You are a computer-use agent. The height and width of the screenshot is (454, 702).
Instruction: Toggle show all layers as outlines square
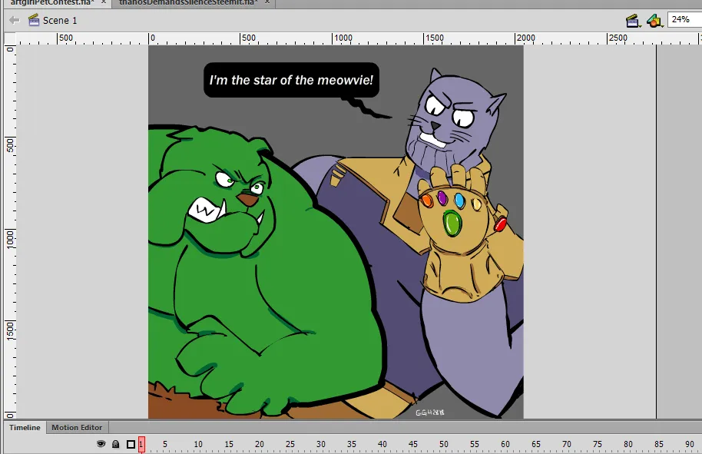click(x=131, y=444)
